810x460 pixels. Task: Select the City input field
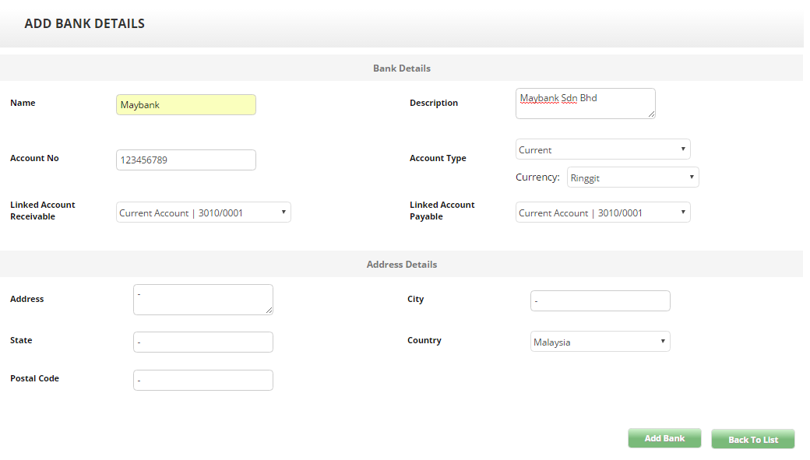coord(600,300)
